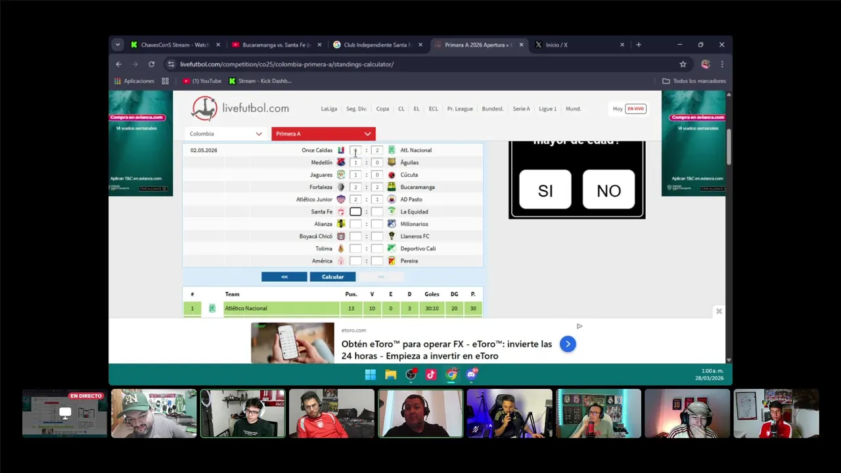Click the Deportivo Cali team crest
Image resolution: width=841 pixels, height=473 pixels.
pos(392,248)
